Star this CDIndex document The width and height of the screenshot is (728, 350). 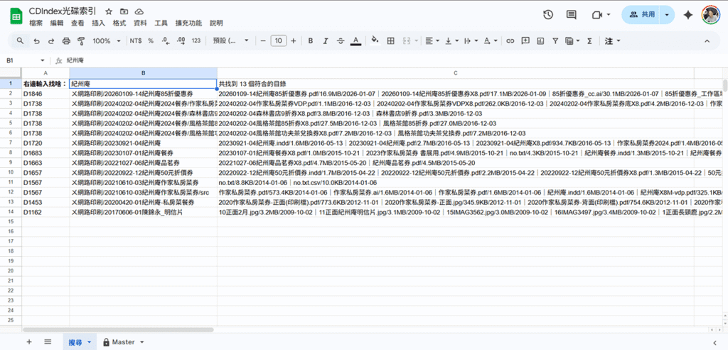click(x=108, y=12)
